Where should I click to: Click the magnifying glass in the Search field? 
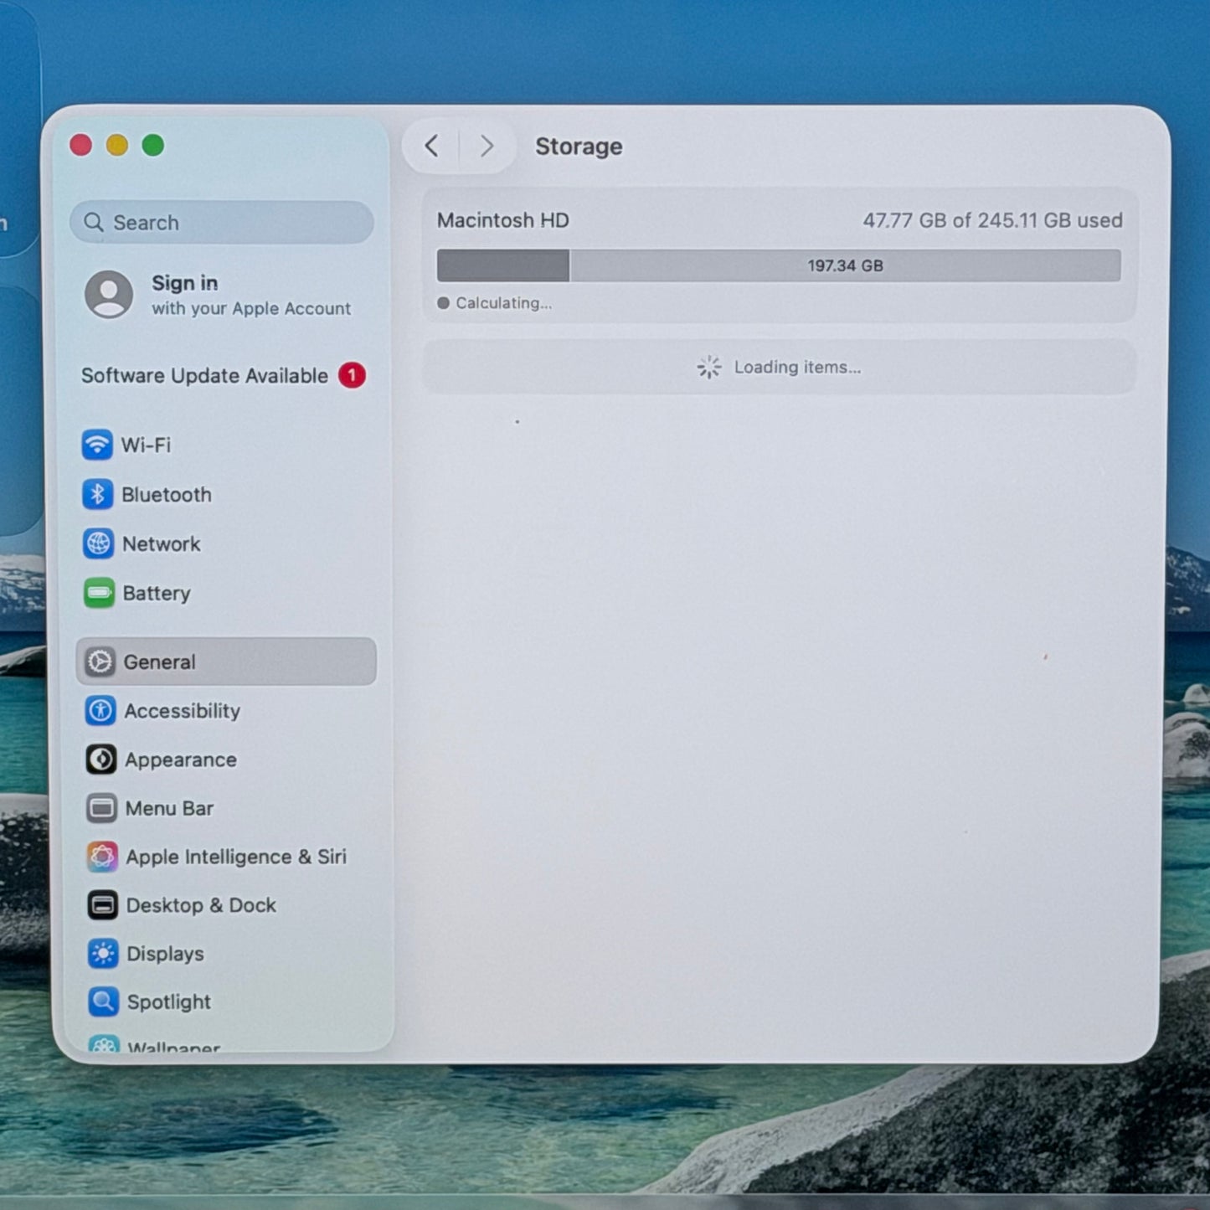[x=94, y=223]
